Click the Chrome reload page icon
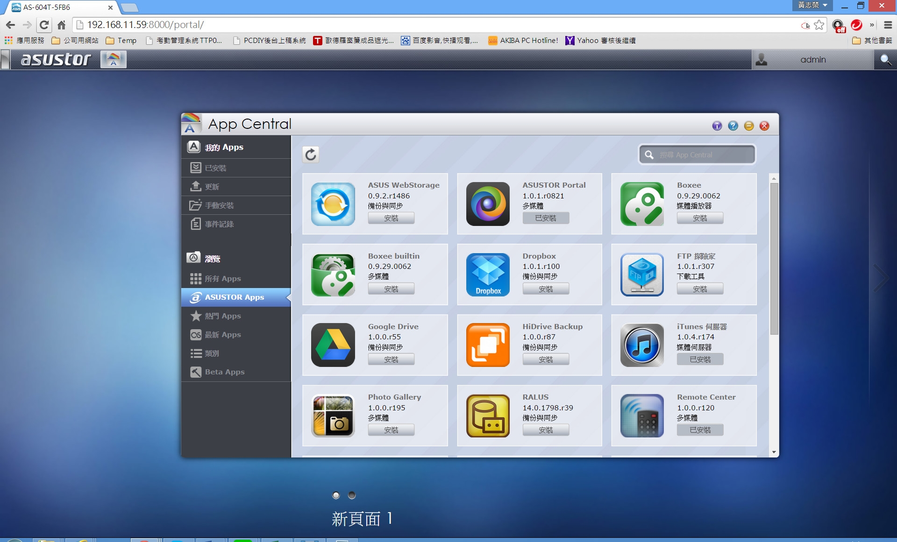The height and width of the screenshot is (542, 897). pos(44,25)
